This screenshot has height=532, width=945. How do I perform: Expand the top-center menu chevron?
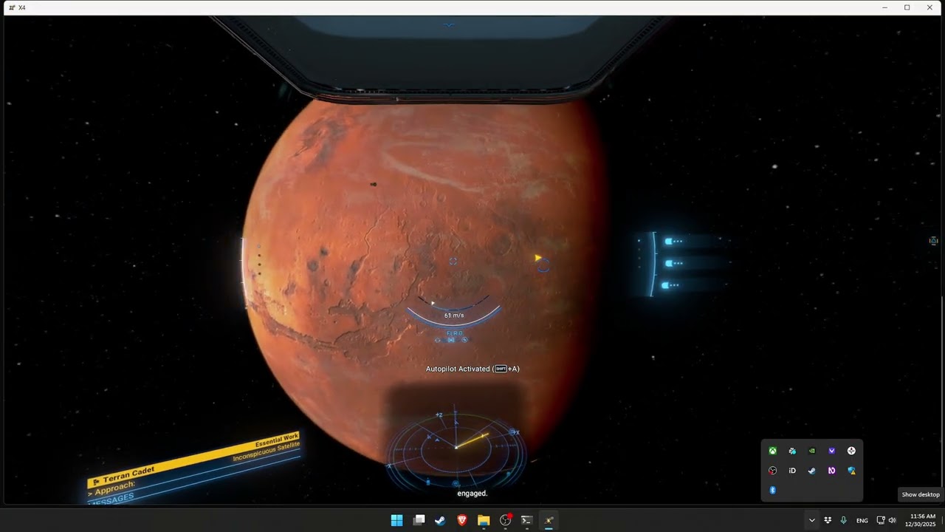[449, 26]
